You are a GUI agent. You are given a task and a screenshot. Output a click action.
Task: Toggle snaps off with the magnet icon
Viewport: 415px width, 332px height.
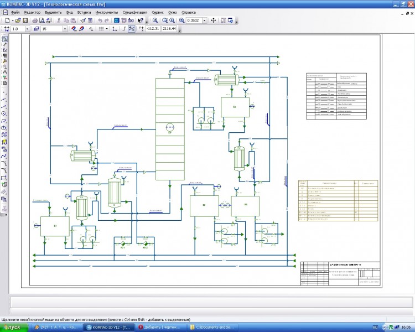(x=81, y=29)
